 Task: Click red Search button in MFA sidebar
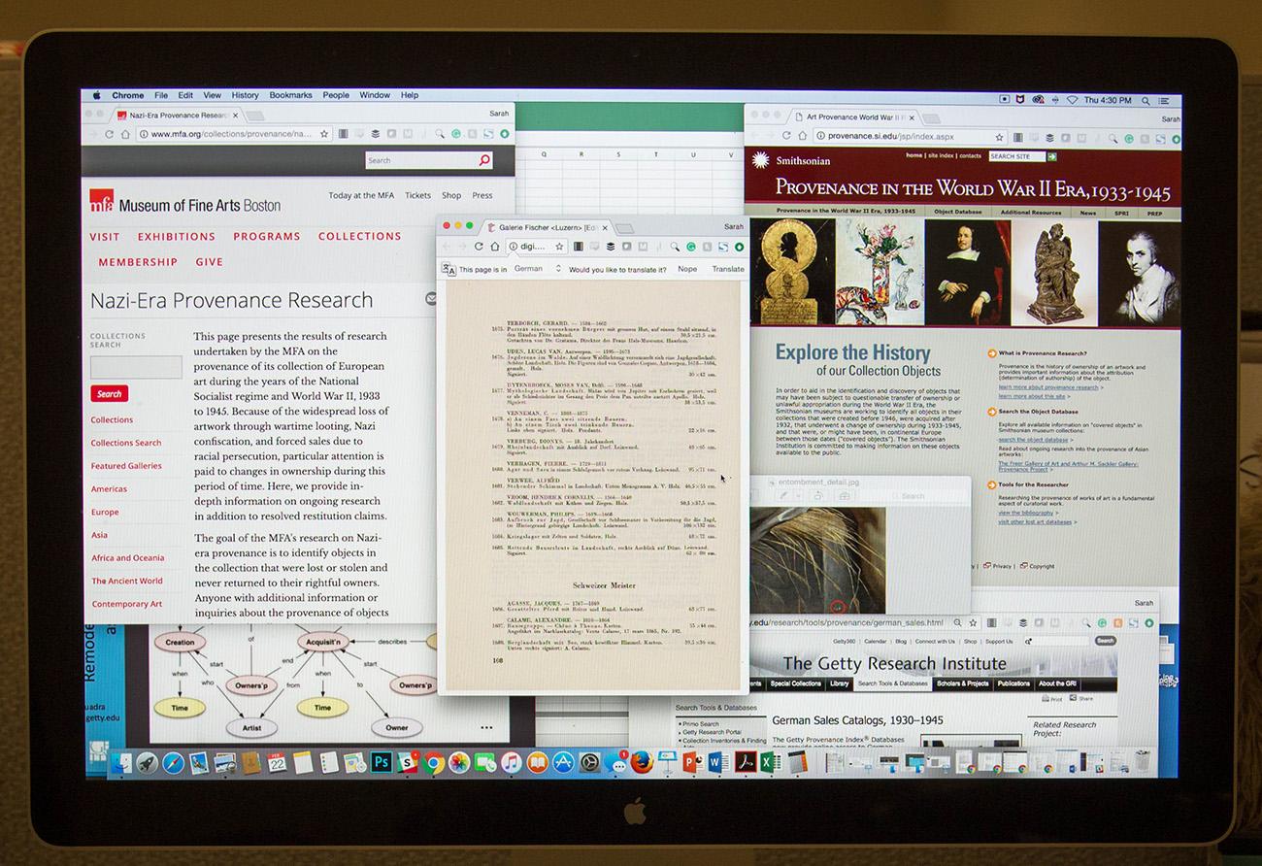click(x=110, y=394)
